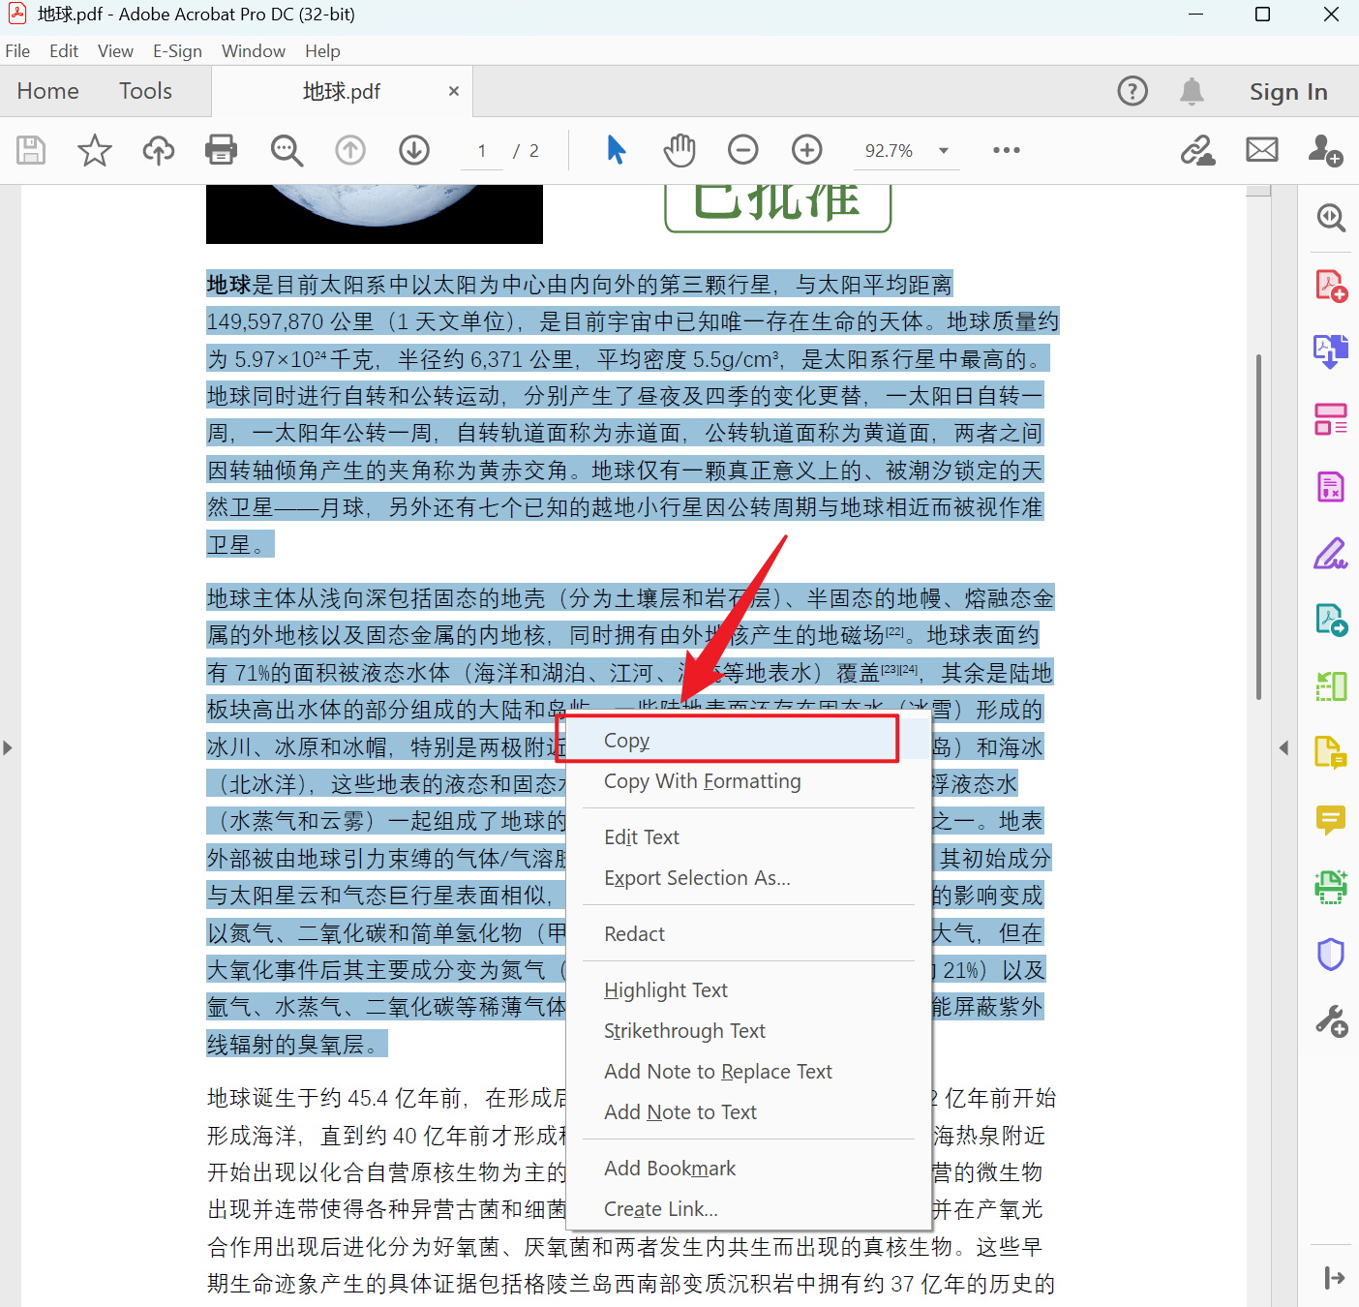This screenshot has height=1307, width=1359.
Task: Select the Fill & Sign tool
Action: click(x=1331, y=553)
